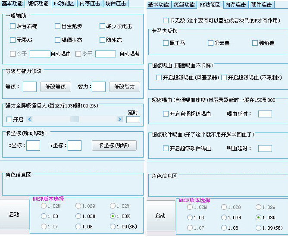Click 喝血延时 field for 超级软件喝血

tap(265, 149)
